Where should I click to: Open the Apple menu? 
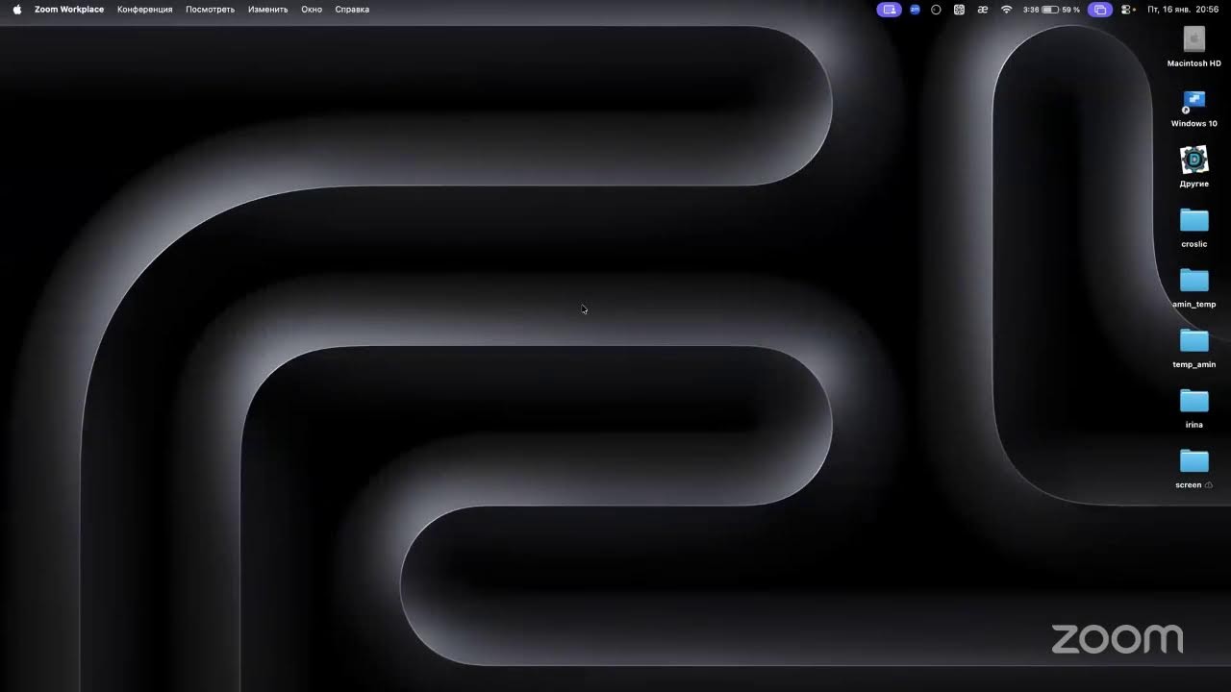coord(17,10)
